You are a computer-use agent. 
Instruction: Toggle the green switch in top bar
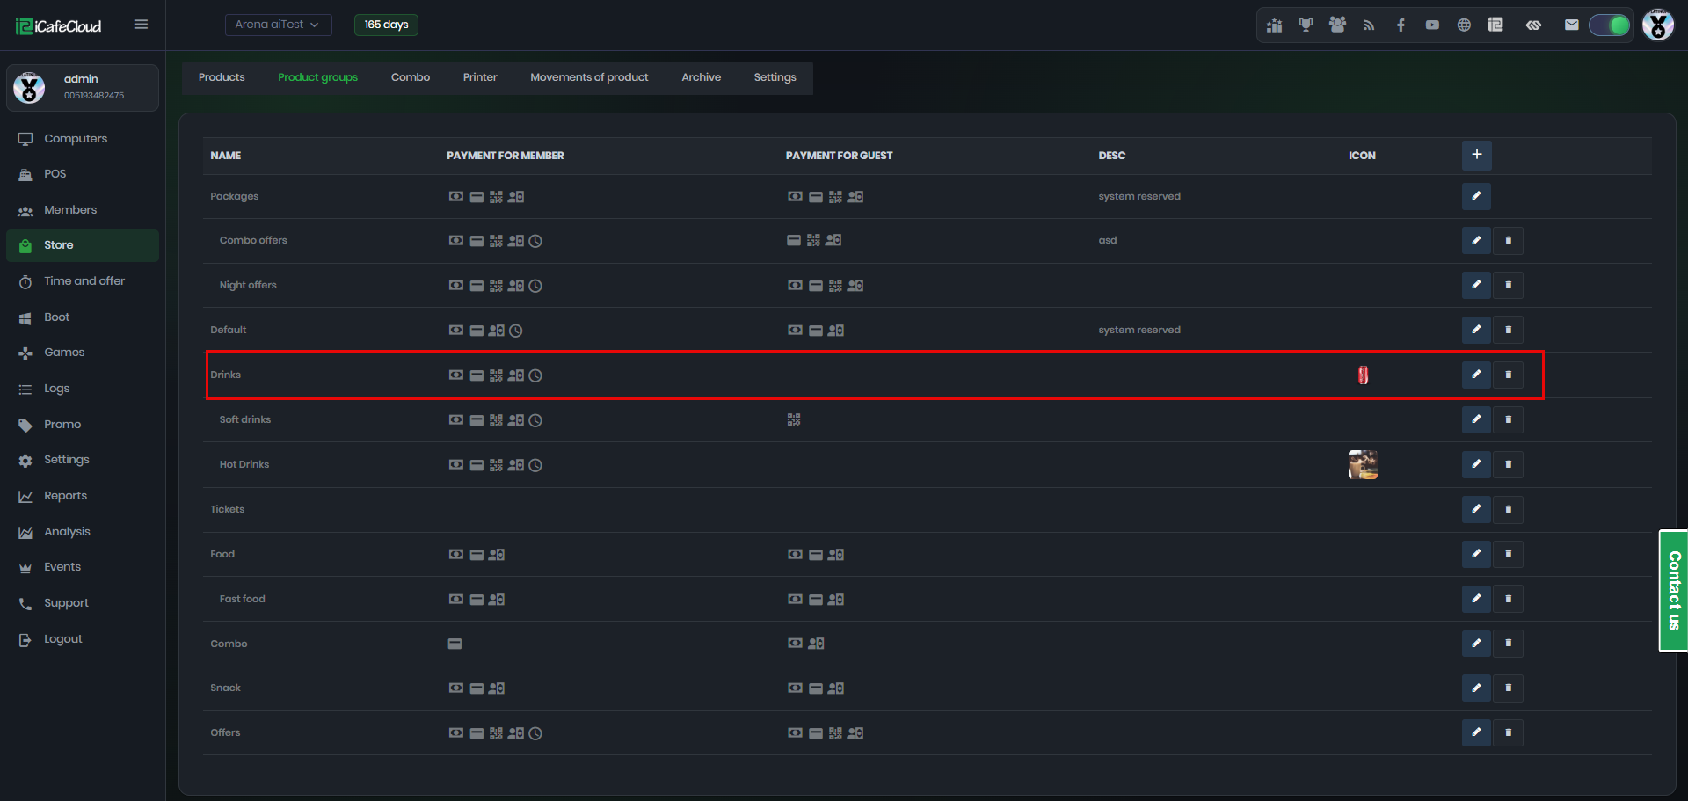tap(1609, 25)
